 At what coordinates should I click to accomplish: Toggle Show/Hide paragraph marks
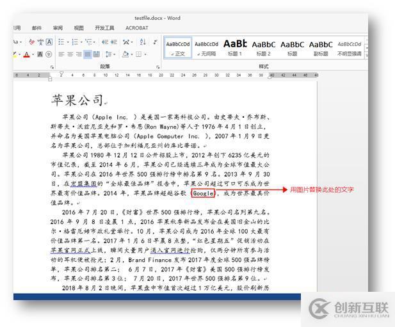point(155,42)
